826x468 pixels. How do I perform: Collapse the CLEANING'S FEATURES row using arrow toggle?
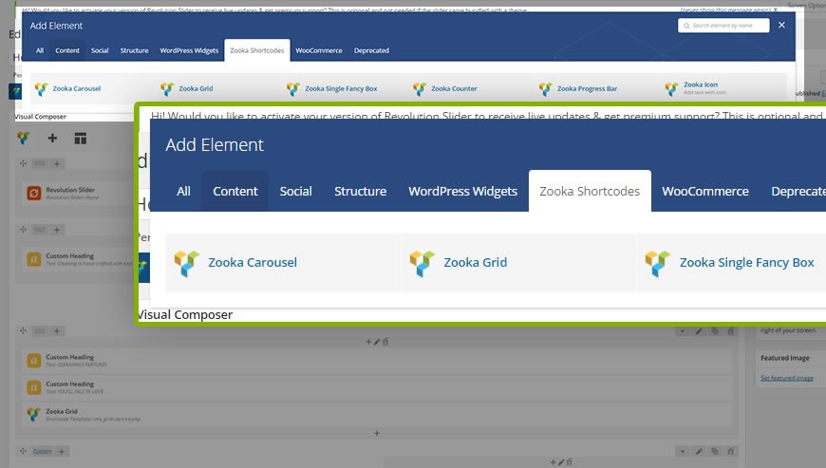(683, 331)
